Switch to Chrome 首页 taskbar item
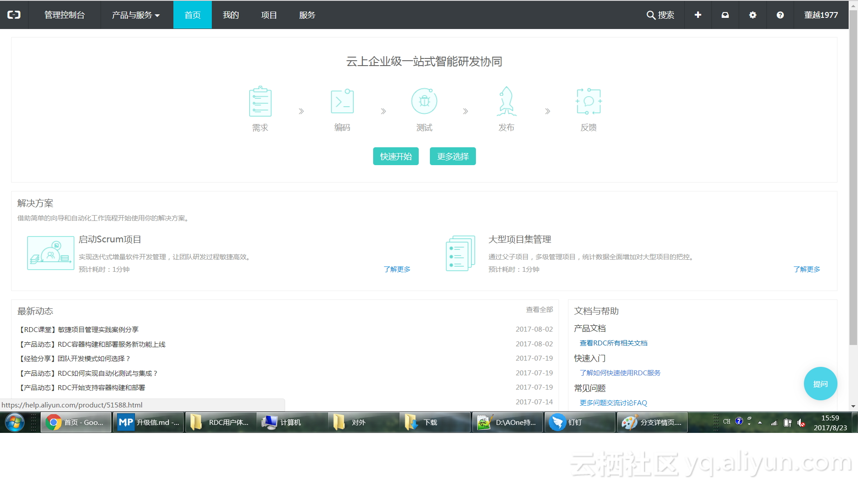This screenshot has height=482, width=858. click(x=76, y=422)
